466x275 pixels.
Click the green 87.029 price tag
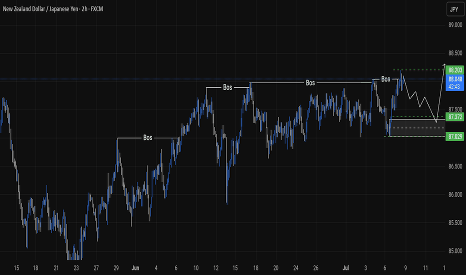tap(454, 136)
